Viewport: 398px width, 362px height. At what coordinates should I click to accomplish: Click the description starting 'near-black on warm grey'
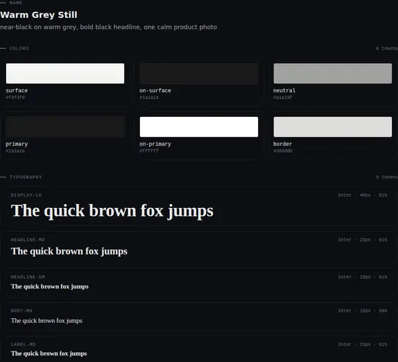tap(108, 27)
